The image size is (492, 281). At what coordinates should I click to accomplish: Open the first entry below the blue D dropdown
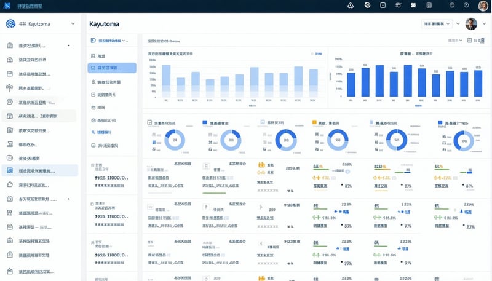coord(98,57)
